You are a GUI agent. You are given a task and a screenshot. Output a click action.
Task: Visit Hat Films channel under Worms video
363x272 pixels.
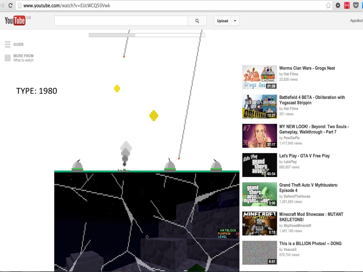coord(291,74)
